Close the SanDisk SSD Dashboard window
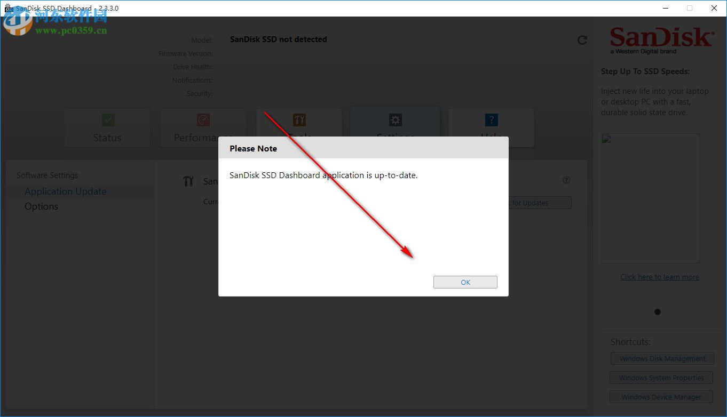 (714, 8)
